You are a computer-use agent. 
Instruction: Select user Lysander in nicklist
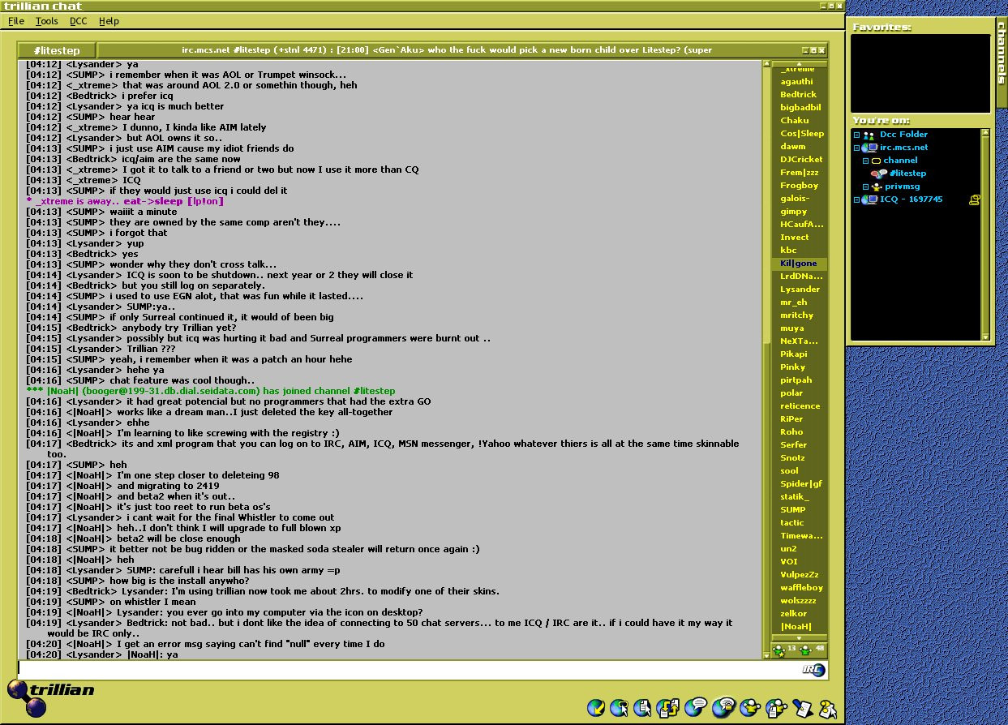click(x=800, y=290)
